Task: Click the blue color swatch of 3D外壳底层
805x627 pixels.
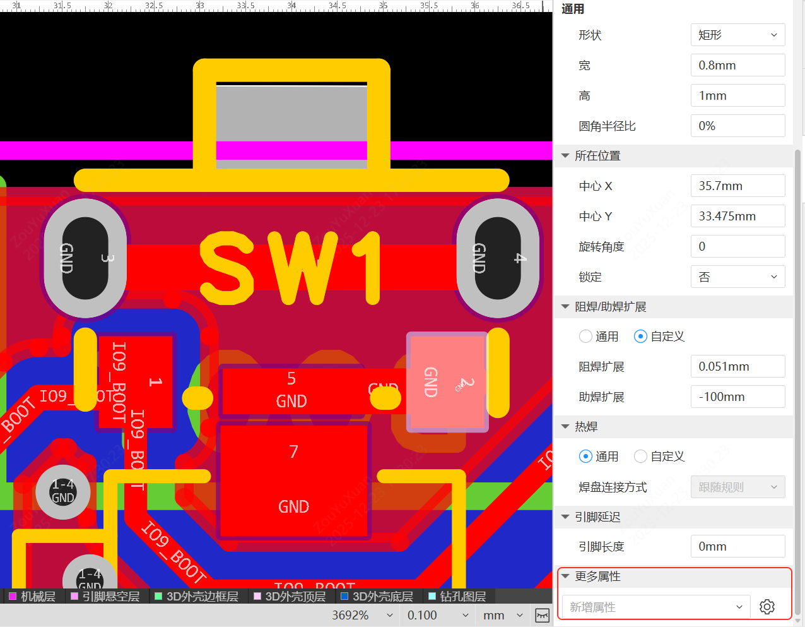Action: [344, 595]
